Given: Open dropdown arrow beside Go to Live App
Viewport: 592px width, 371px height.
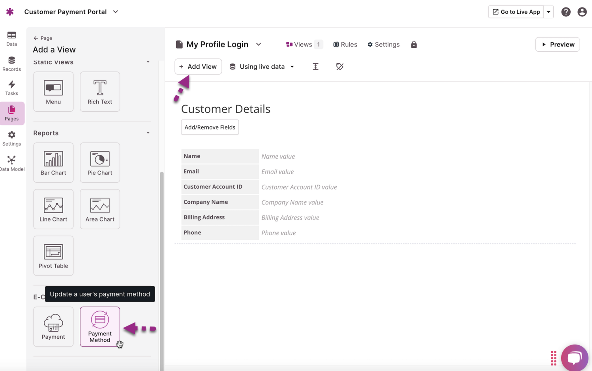Looking at the screenshot, I should pyautogui.click(x=549, y=12).
